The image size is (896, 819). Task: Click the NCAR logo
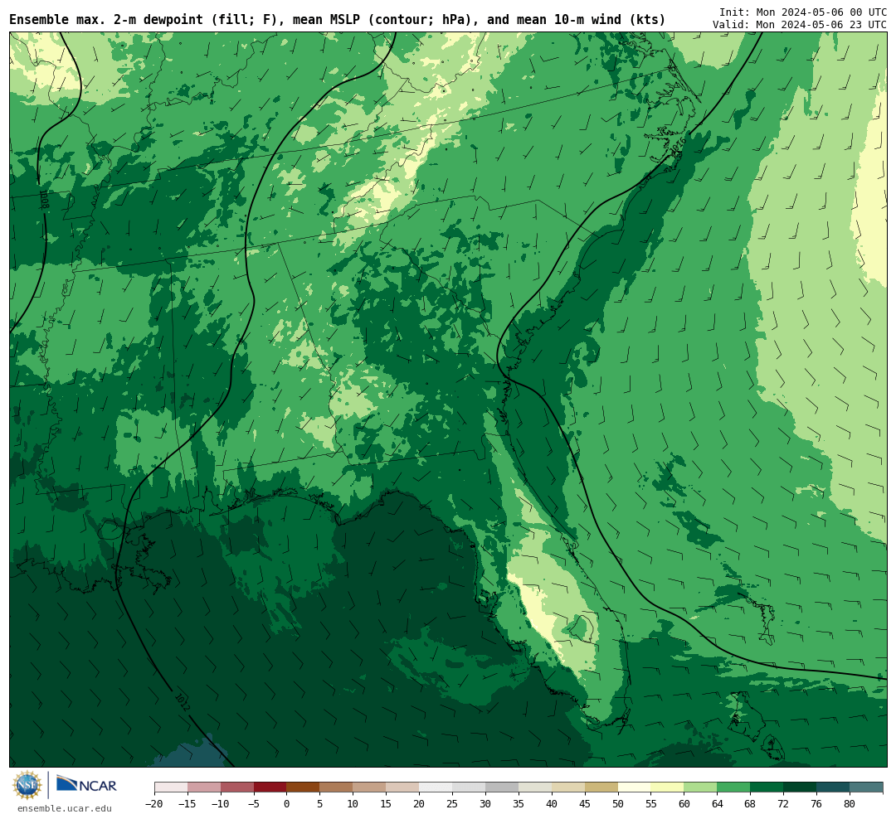click(86, 785)
